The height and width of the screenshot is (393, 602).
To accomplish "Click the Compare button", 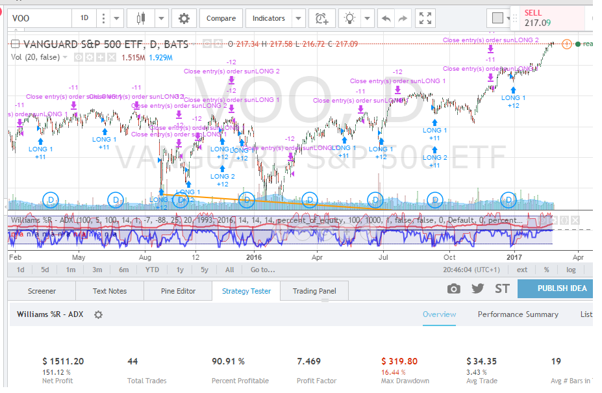I will [221, 18].
